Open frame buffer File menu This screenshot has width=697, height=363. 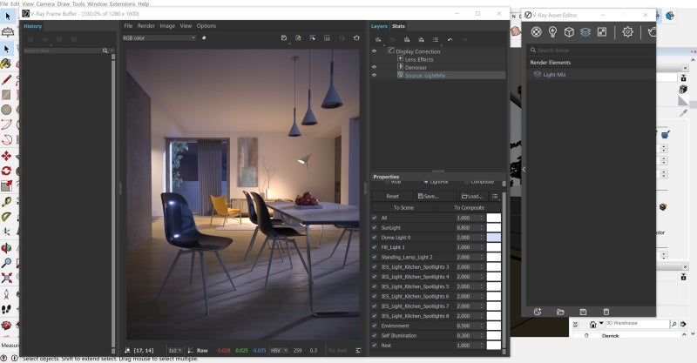(x=128, y=26)
